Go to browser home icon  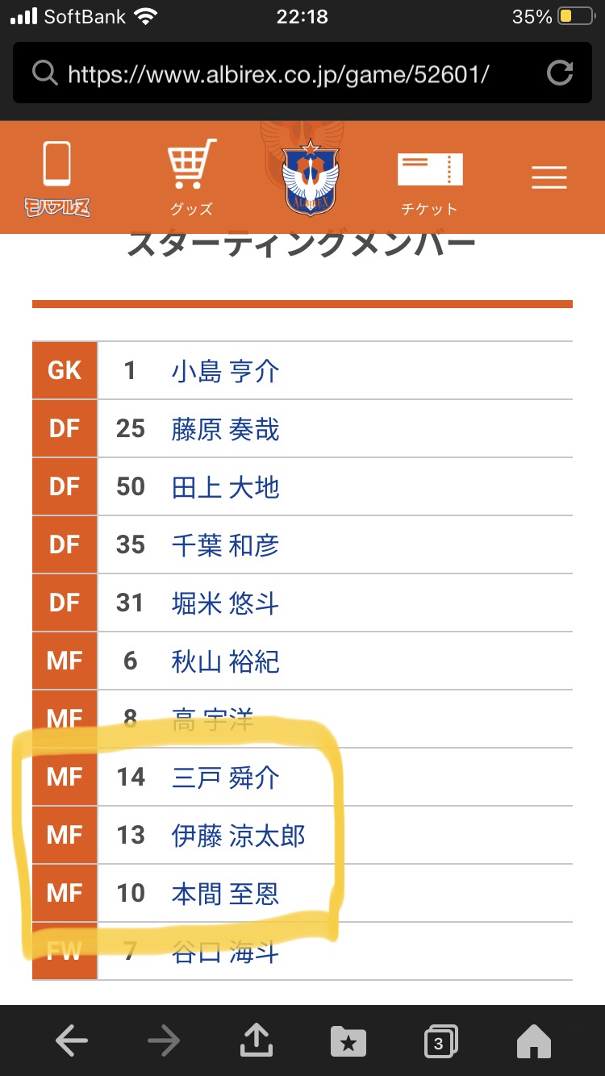533,1041
